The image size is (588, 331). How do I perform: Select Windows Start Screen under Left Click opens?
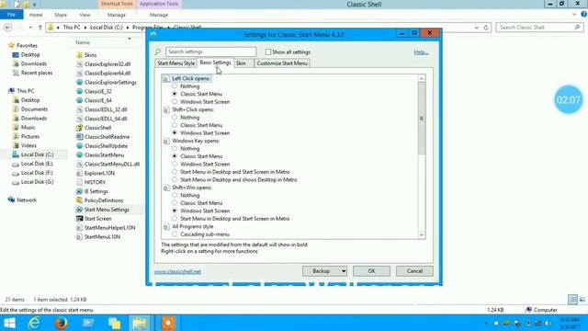175,102
